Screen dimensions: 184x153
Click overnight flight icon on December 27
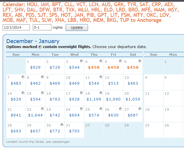pyautogui.click(x=140, y=109)
